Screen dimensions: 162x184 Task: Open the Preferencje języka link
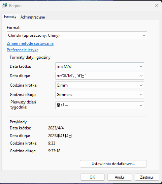pos(23,50)
